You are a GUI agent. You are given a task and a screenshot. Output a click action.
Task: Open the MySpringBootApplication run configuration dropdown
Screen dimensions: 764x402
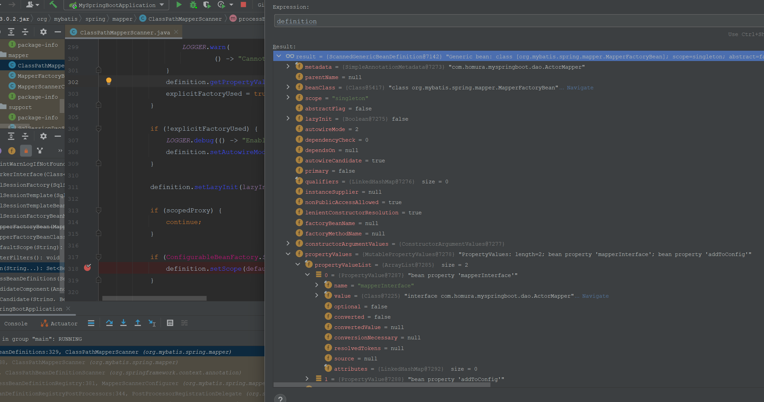[117, 5]
